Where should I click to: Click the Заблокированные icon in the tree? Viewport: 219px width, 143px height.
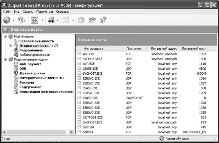(x=16, y=55)
